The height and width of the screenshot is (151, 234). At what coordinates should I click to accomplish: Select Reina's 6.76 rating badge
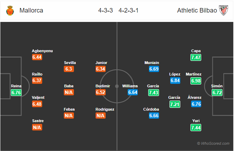point(16,93)
